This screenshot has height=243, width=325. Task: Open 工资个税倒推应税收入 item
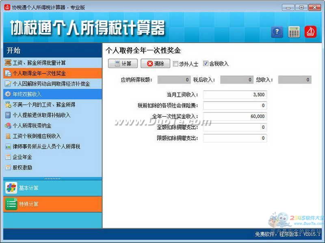point(53,136)
